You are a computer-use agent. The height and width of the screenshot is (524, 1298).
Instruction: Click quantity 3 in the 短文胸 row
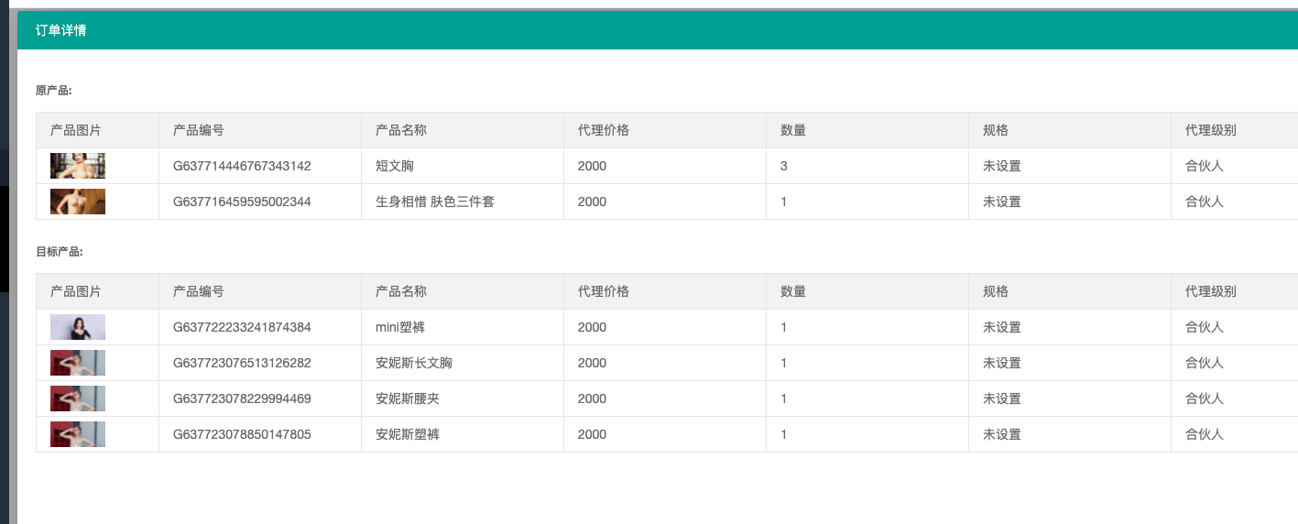pyautogui.click(x=784, y=166)
